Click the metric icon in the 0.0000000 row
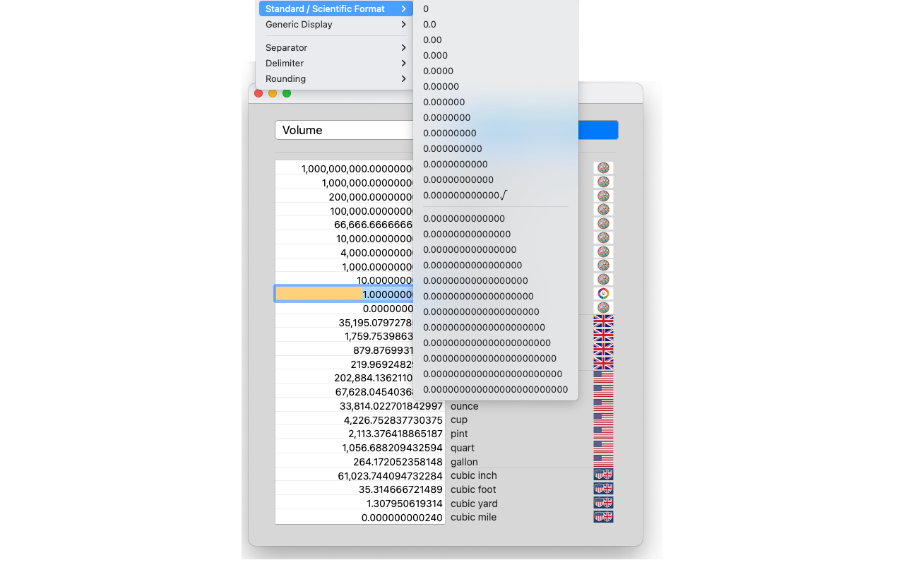 point(603,307)
